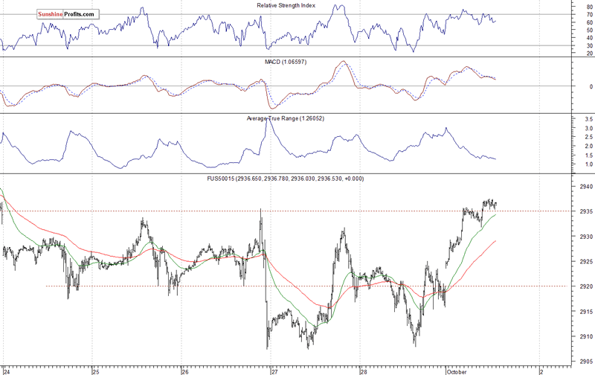Click the 26 date label on the bottom axis
This screenshot has height=375, width=595.
184,370
